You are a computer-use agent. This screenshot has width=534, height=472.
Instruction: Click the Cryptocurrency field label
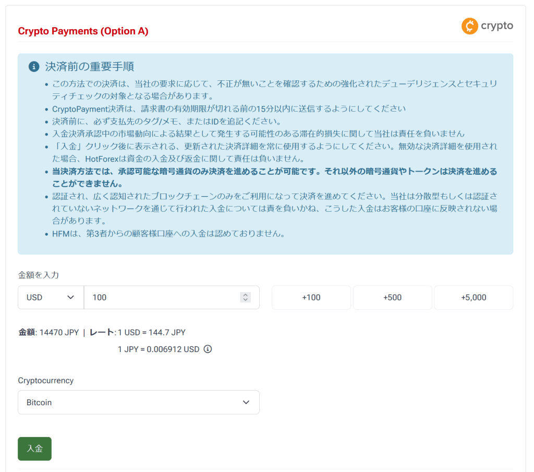46,380
